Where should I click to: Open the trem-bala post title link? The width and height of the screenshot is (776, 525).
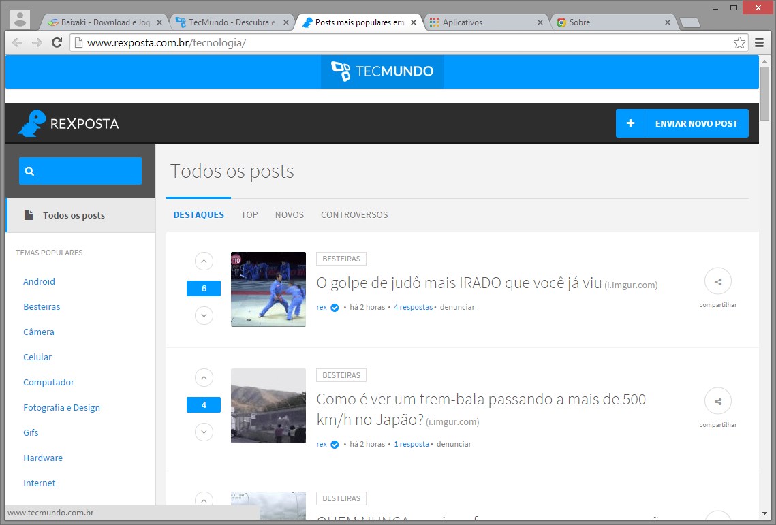(481, 410)
